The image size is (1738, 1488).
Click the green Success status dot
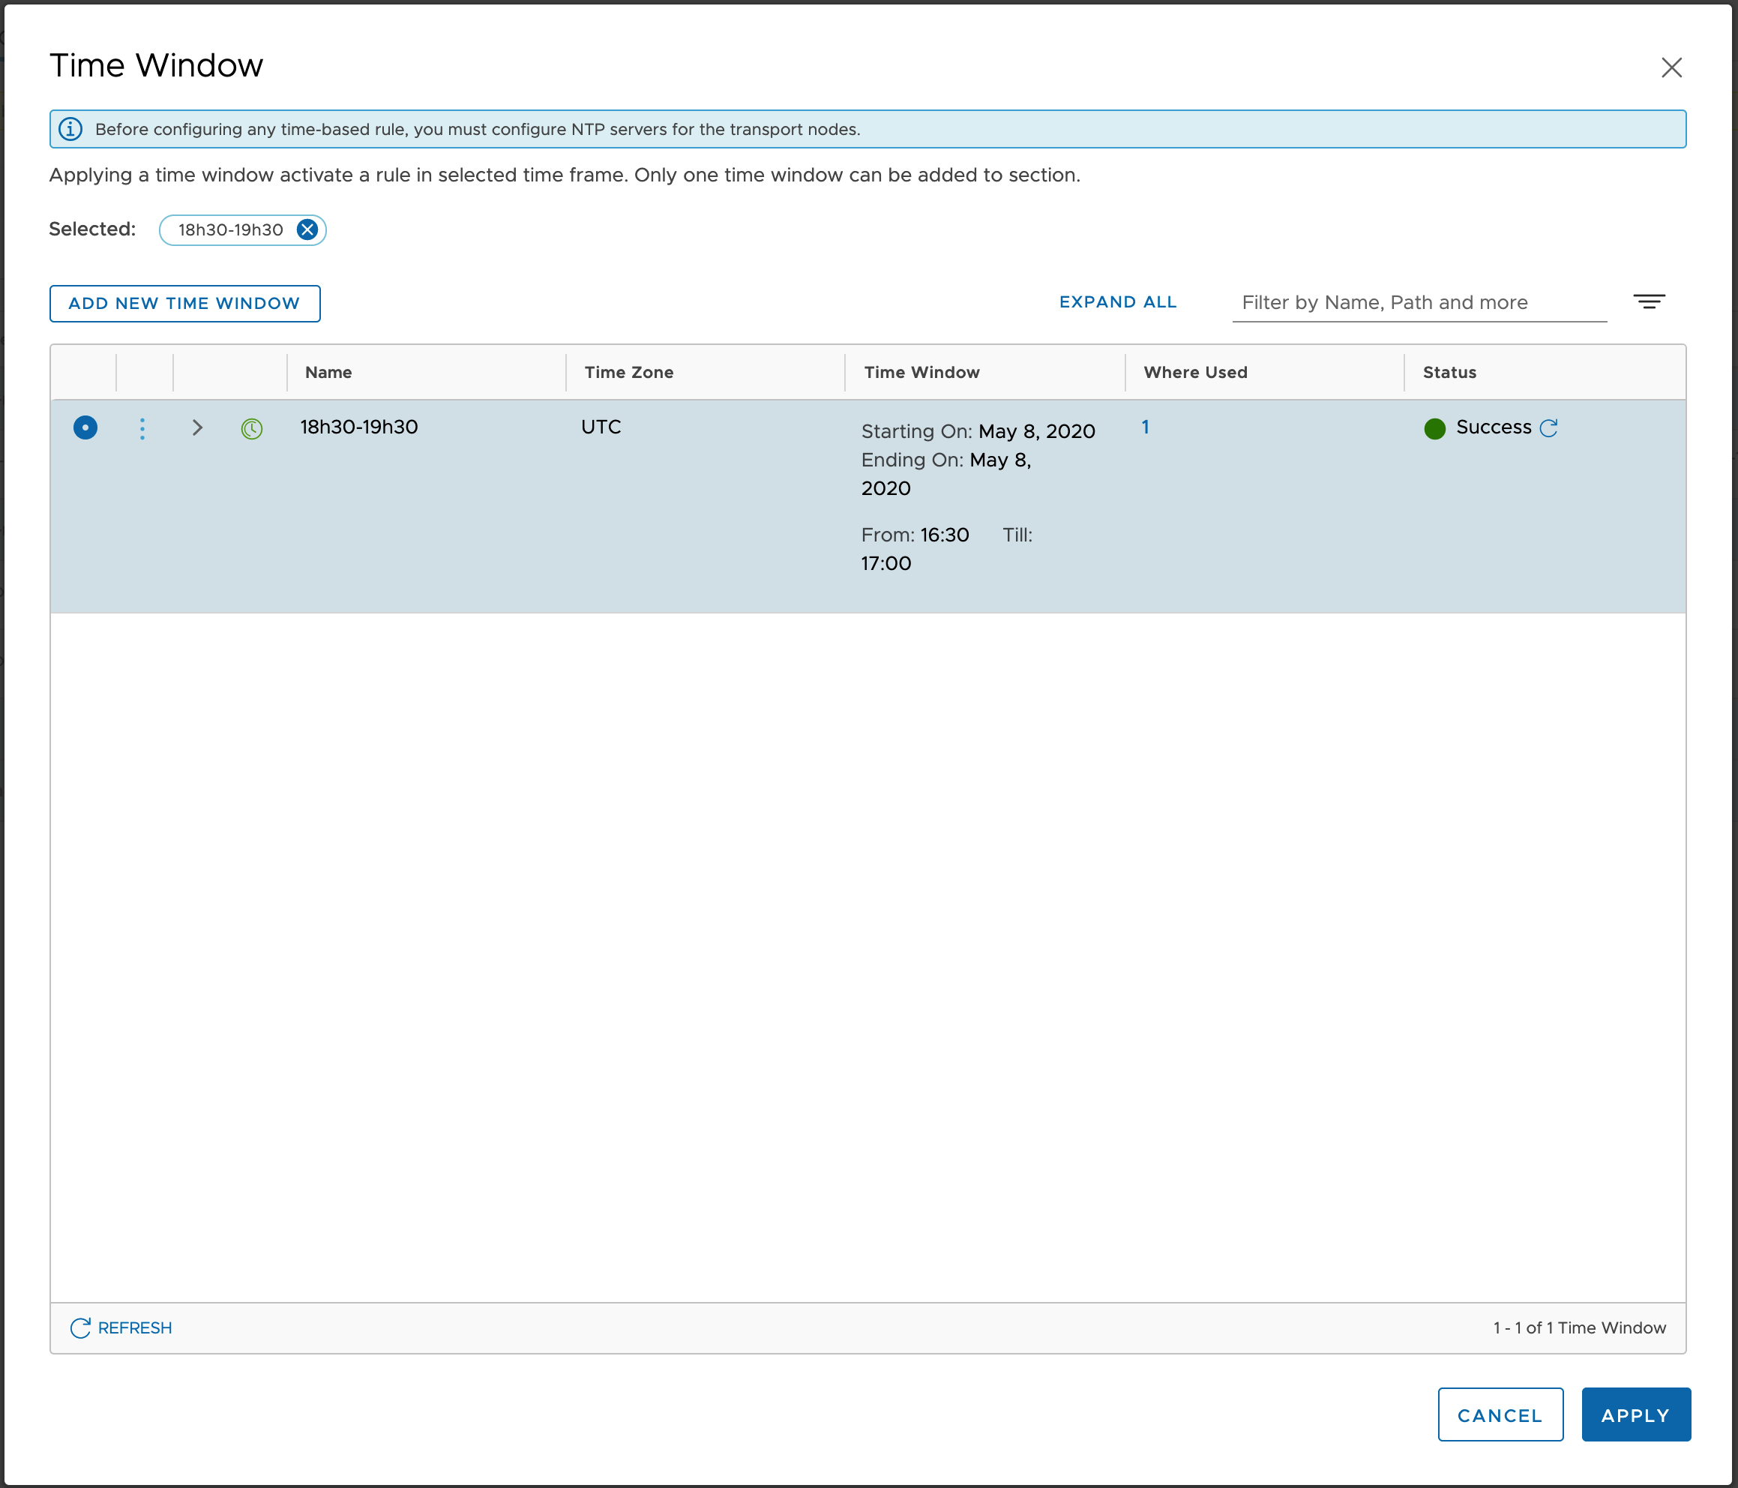pos(1434,429)
